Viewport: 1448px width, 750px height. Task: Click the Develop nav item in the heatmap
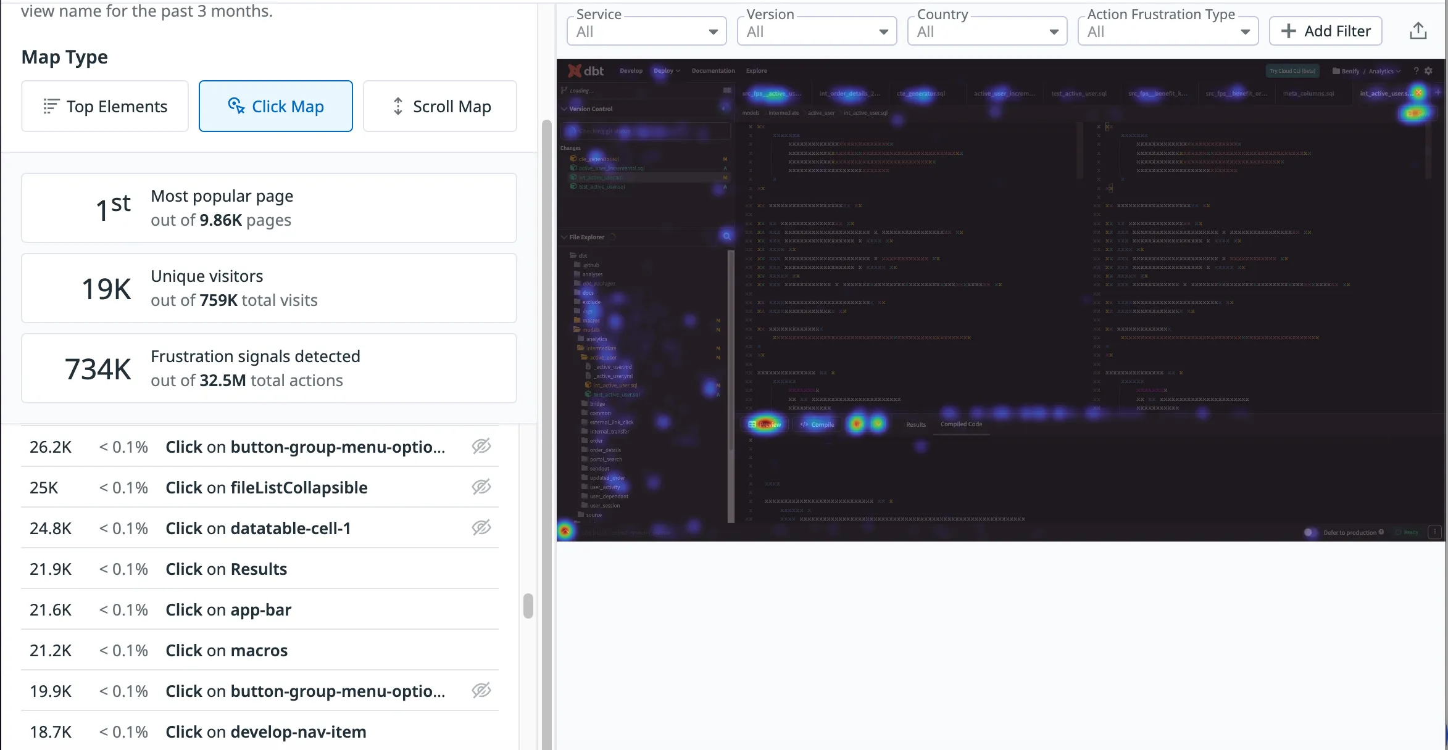click(631, 71)
